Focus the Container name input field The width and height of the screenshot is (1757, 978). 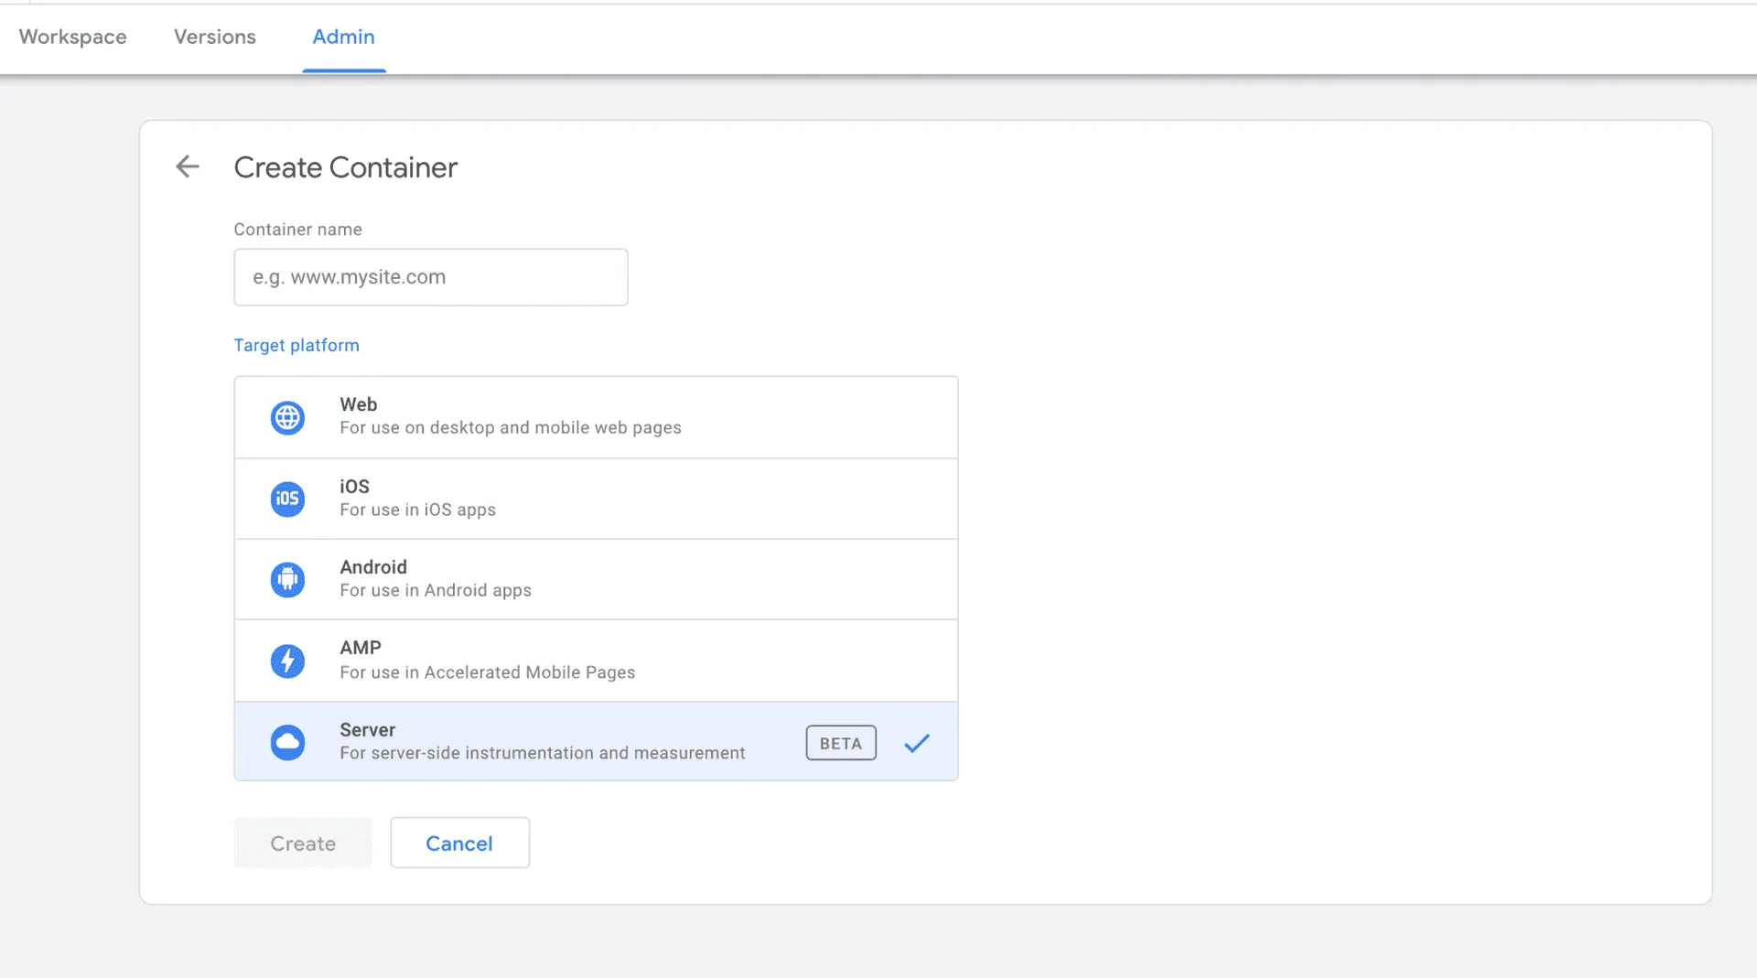[431, 277]
